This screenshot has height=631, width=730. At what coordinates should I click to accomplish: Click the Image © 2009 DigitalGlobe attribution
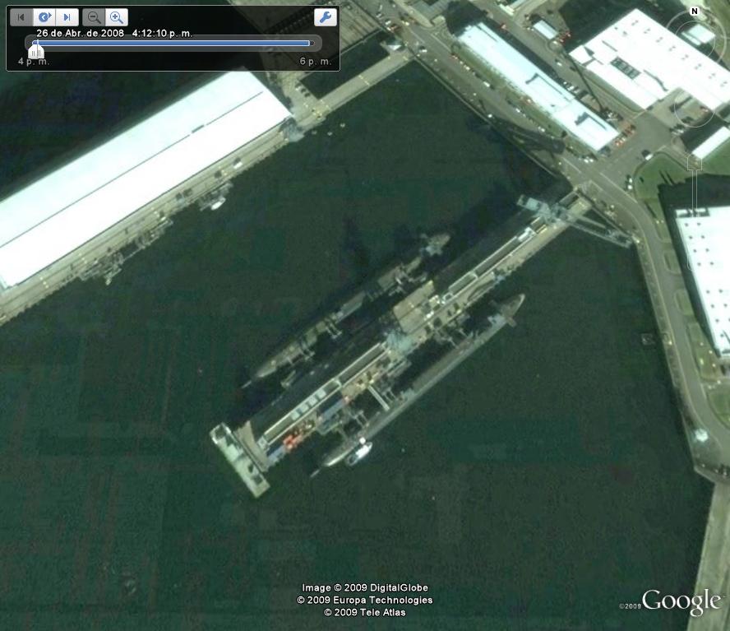(x=364, y=588)
